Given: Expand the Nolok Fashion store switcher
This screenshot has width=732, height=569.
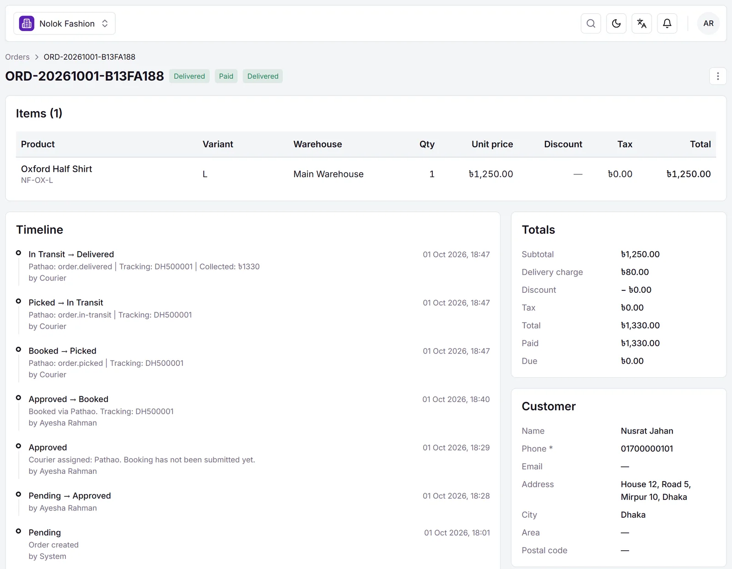Looking at the screenshot, I should pyautogui.click(x=65, y=23).
